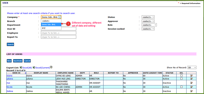
Task: Open the Show No of Record dropdown
Action: 192,68
